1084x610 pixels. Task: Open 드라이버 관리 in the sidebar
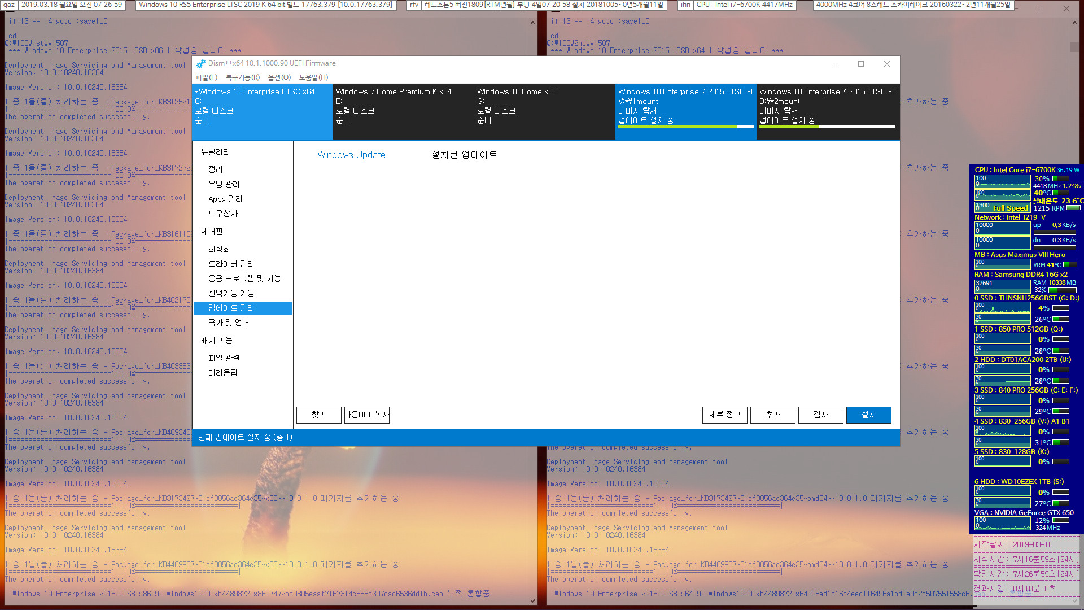pyautogui.click(x=231, y=264)
